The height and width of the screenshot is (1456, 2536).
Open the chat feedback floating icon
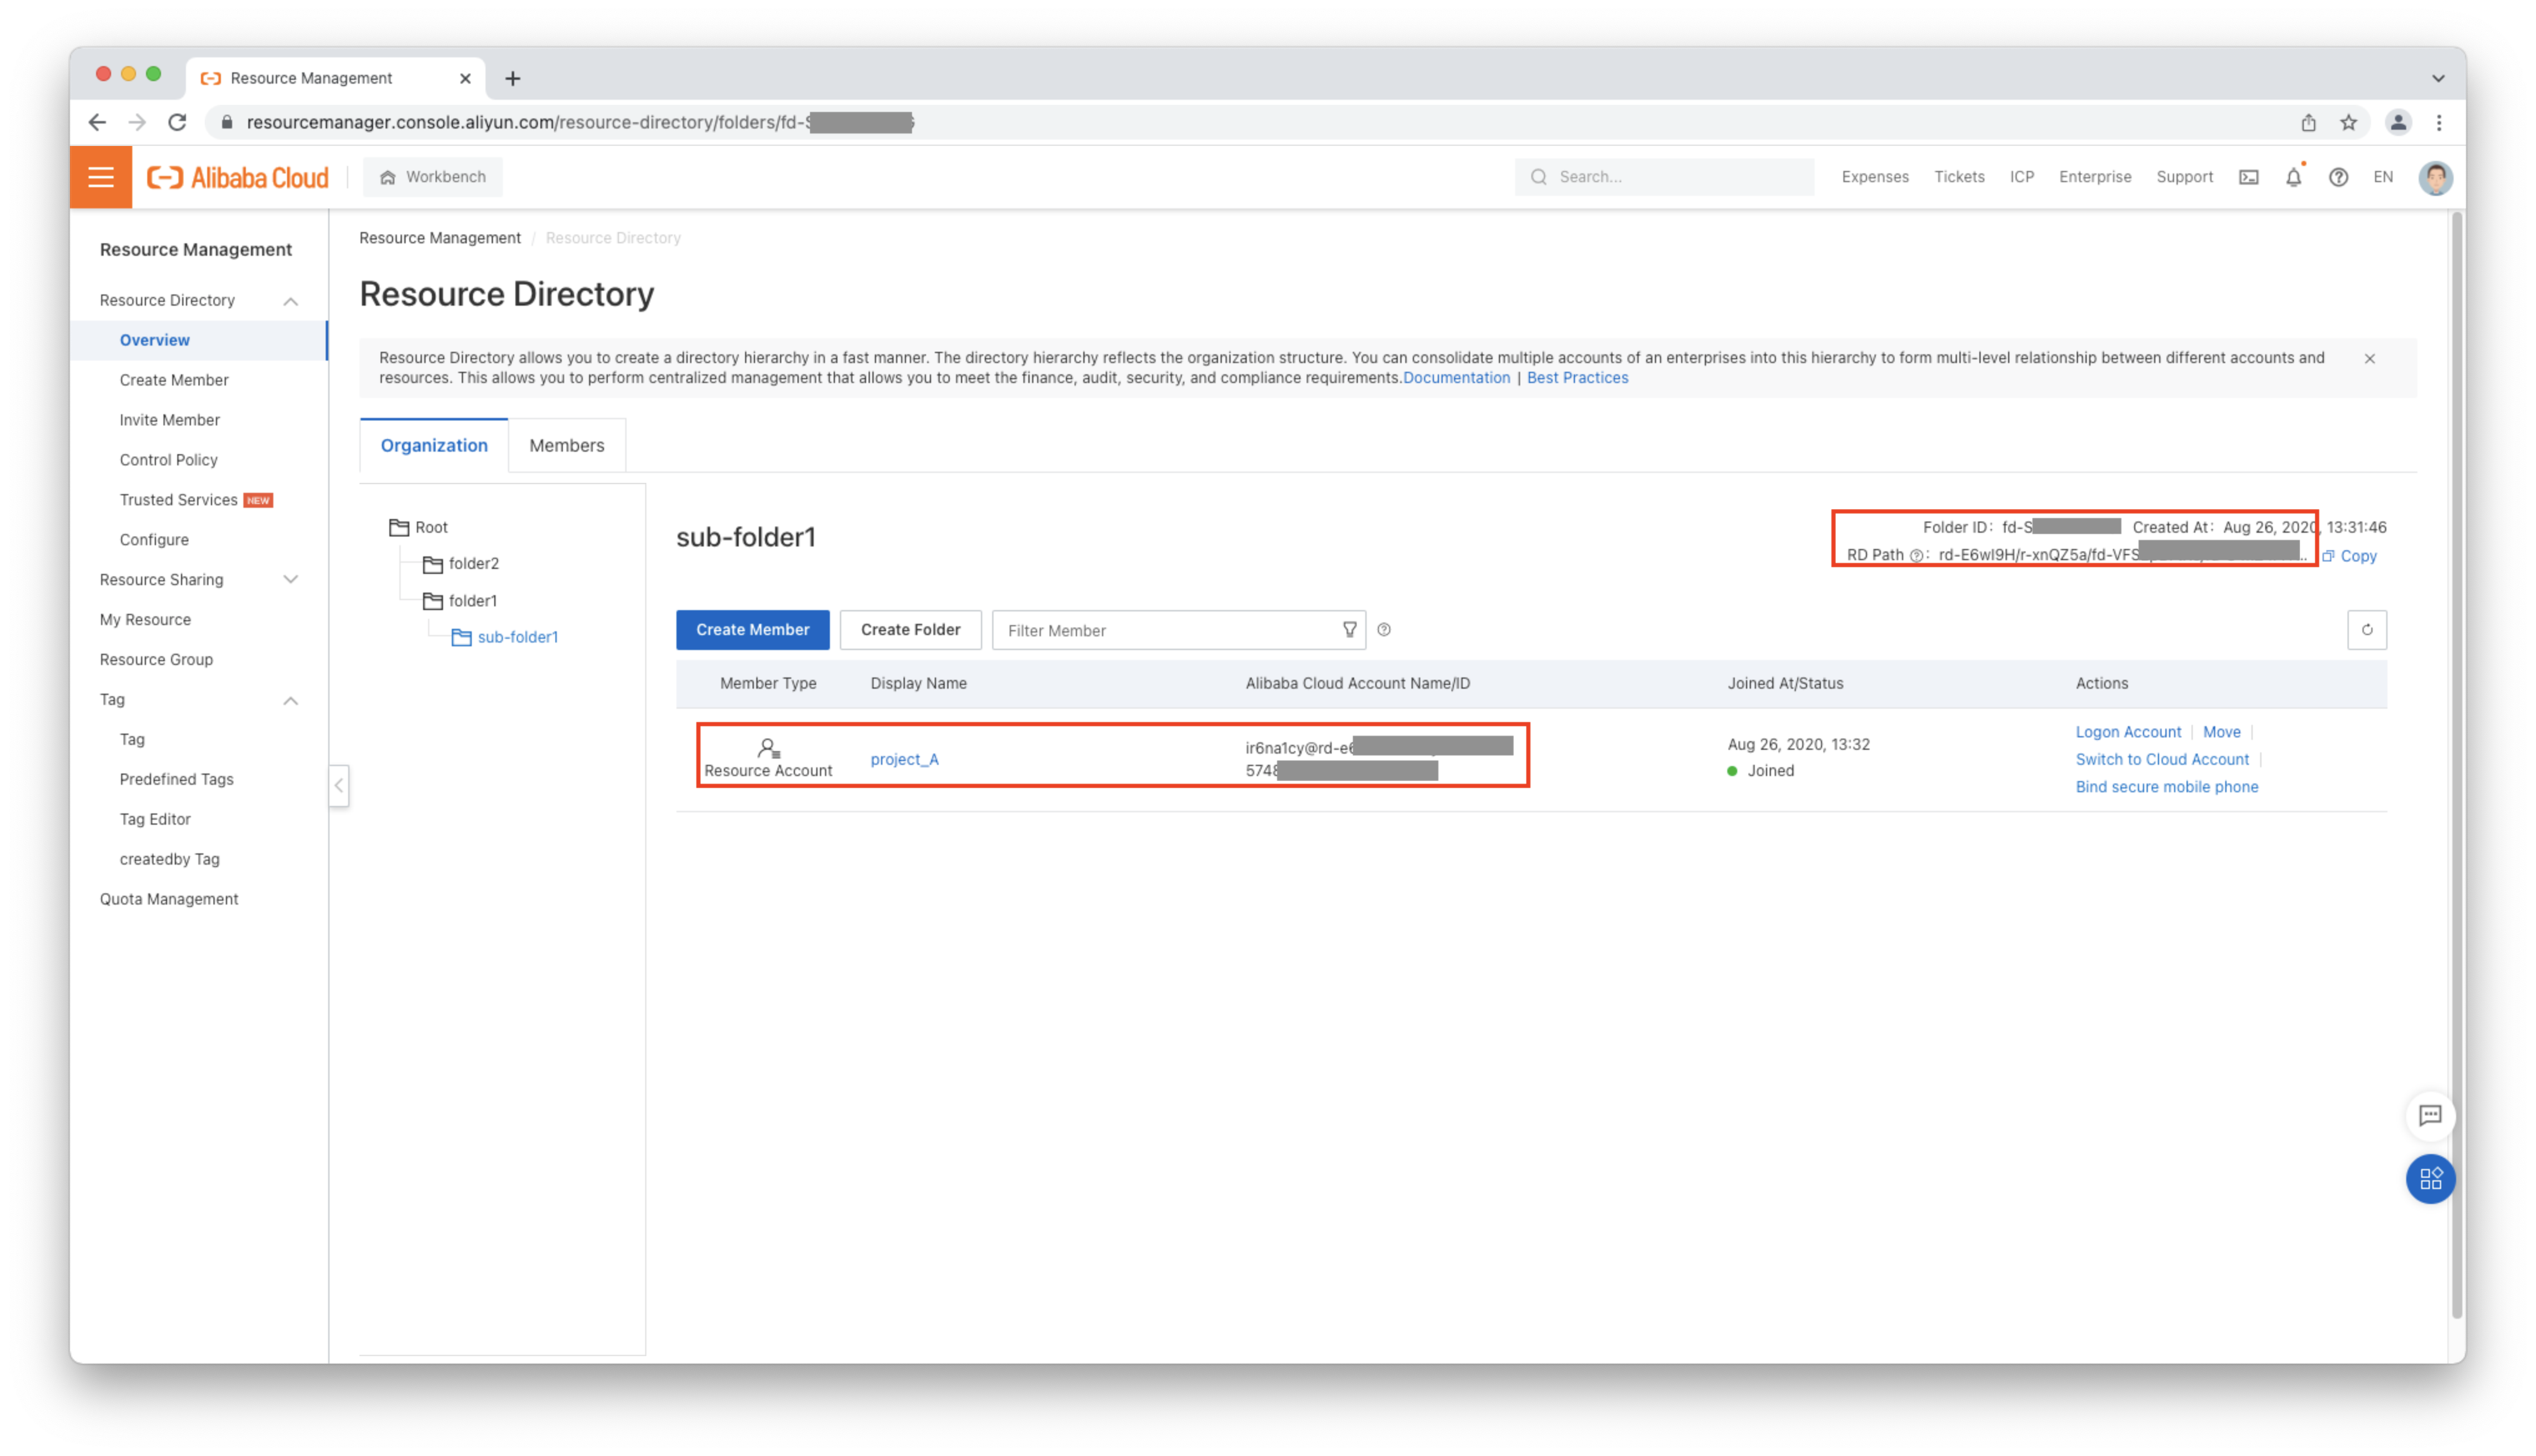click(x=2430, y=1115)
